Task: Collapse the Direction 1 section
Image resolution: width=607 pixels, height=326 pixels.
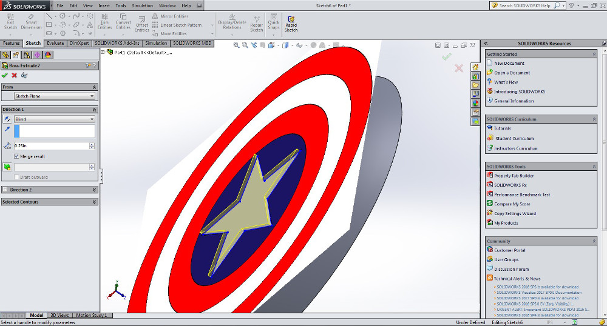Action: click(x=95, y=109)
